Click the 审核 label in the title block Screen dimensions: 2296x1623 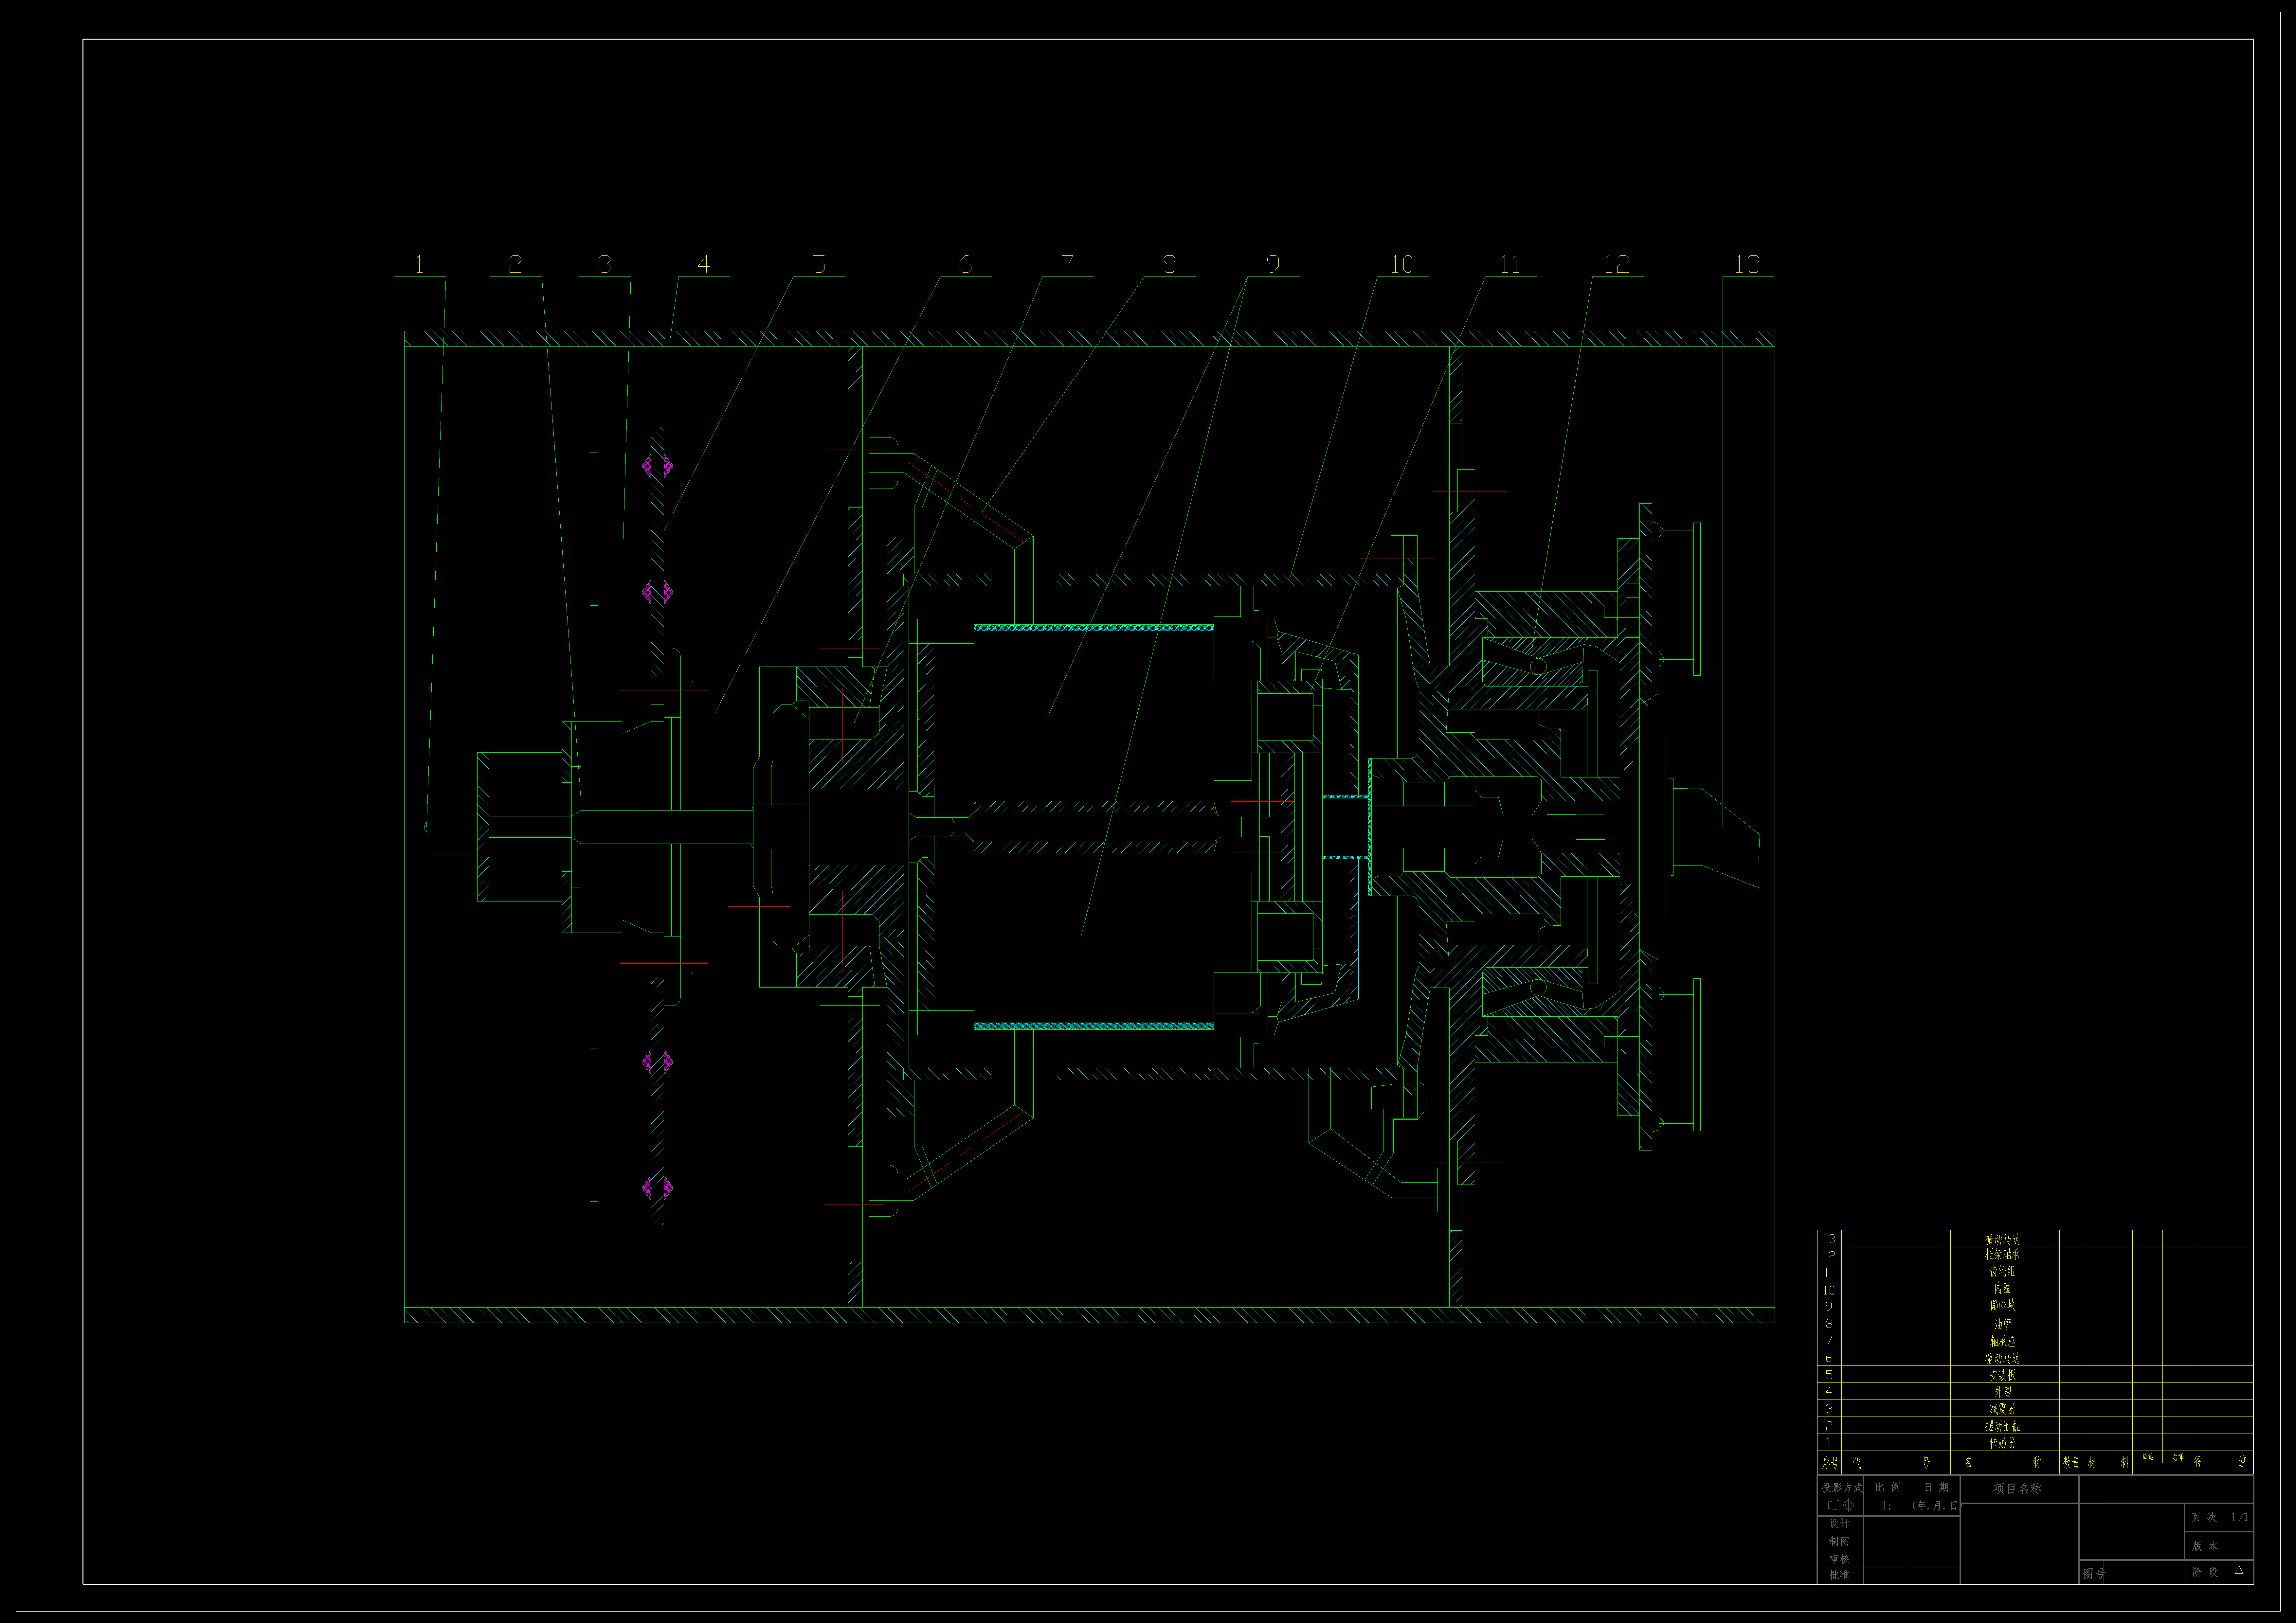1839,1559
